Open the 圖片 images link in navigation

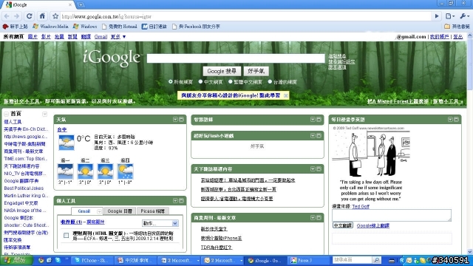click(x=33, y=37)
